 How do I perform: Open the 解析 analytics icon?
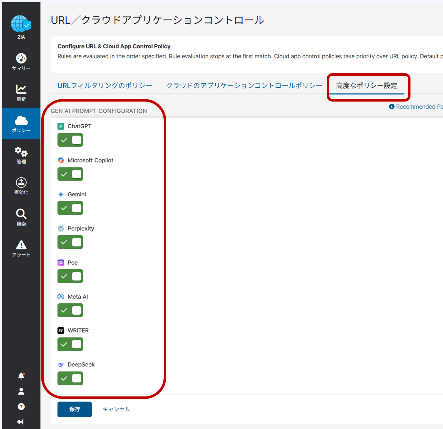21,89
